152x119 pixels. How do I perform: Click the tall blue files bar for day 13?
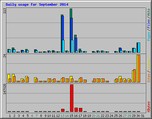[x=63, y=28]
